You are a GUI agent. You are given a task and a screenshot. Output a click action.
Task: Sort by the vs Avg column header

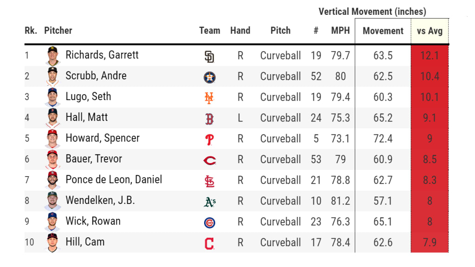430,32
